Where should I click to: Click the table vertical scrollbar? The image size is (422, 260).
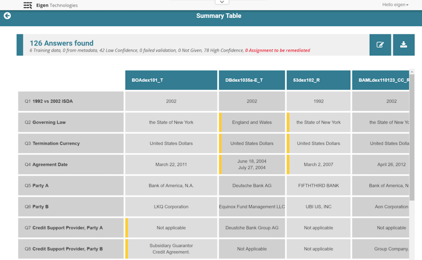click(412, 137)
